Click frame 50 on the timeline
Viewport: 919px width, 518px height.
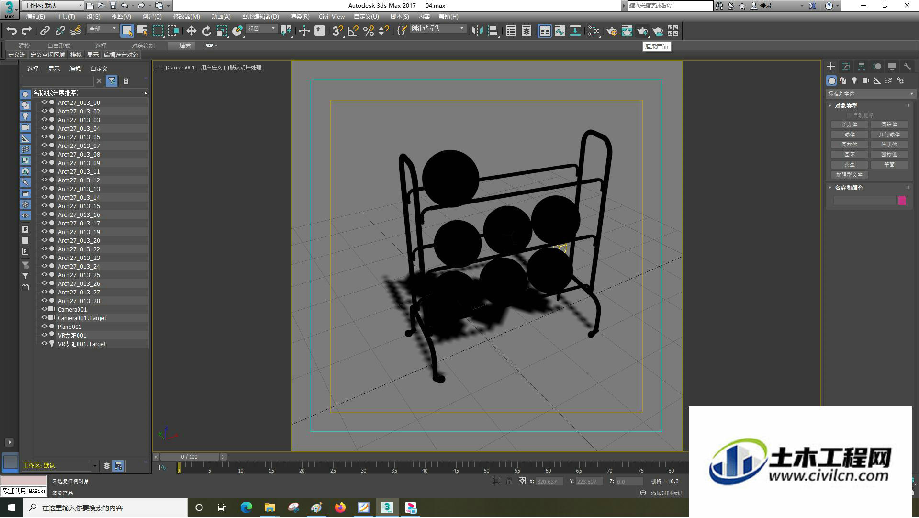(486, 467)
